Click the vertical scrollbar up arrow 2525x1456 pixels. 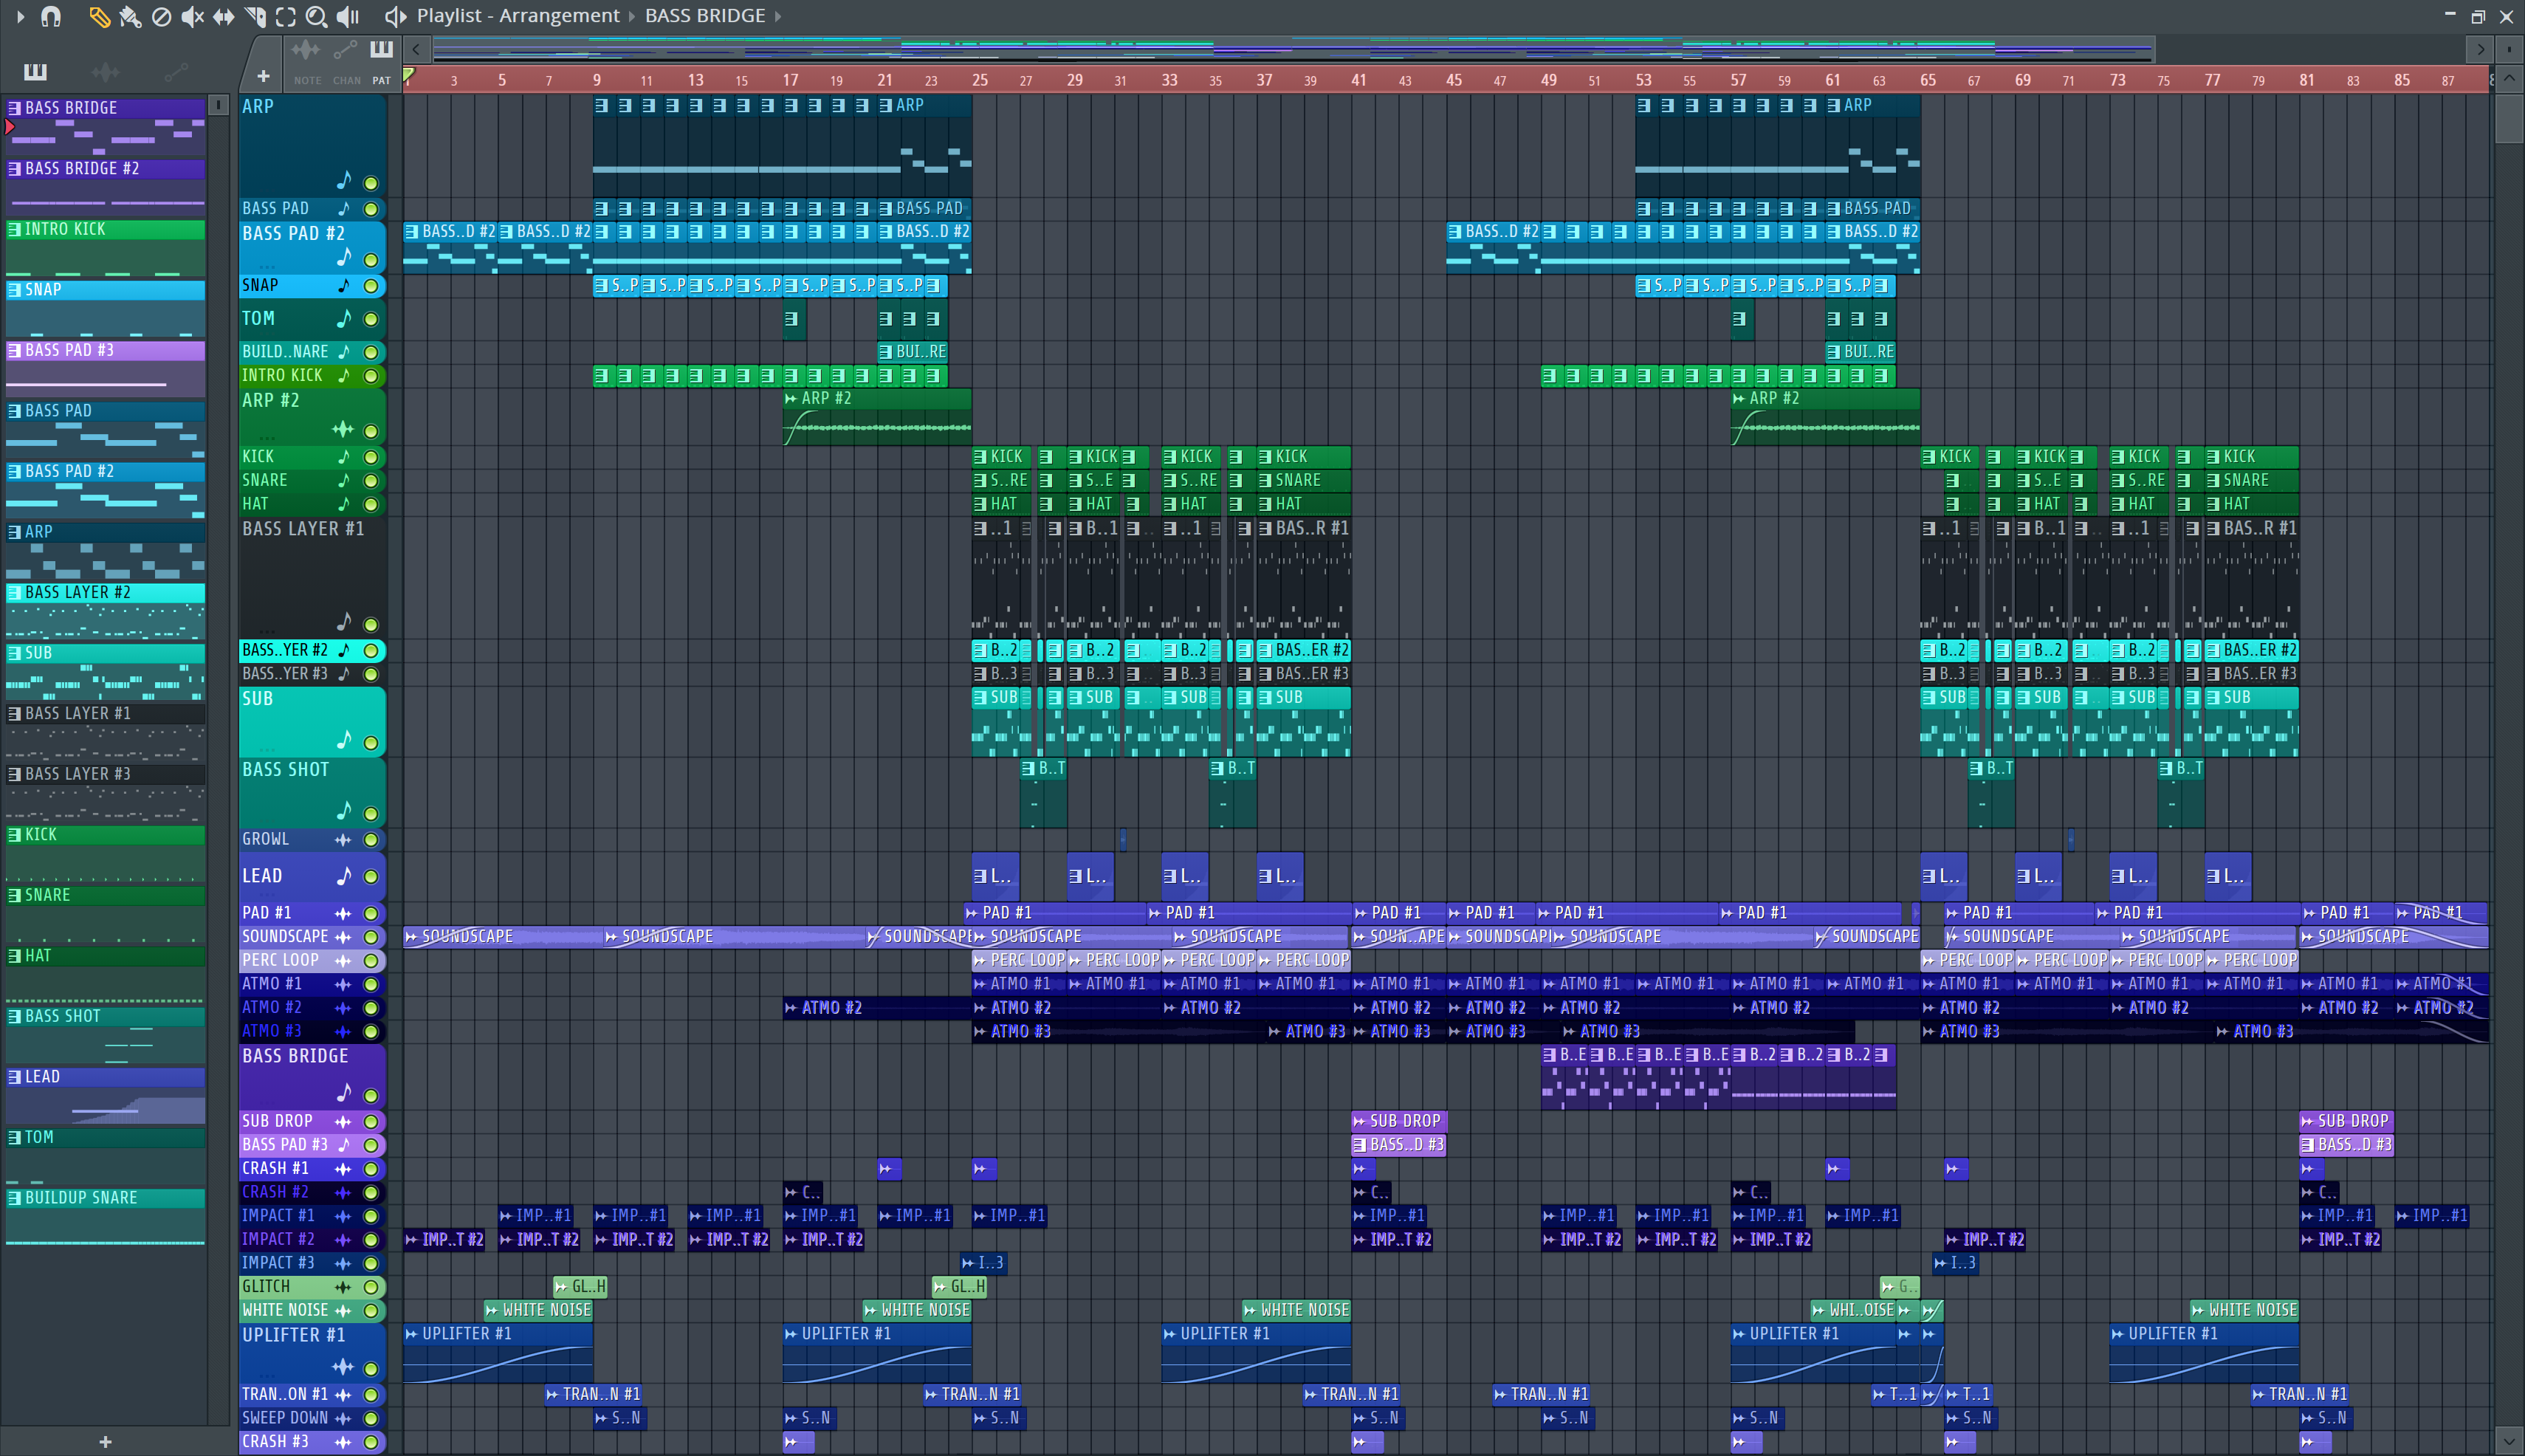[2508, 80]
